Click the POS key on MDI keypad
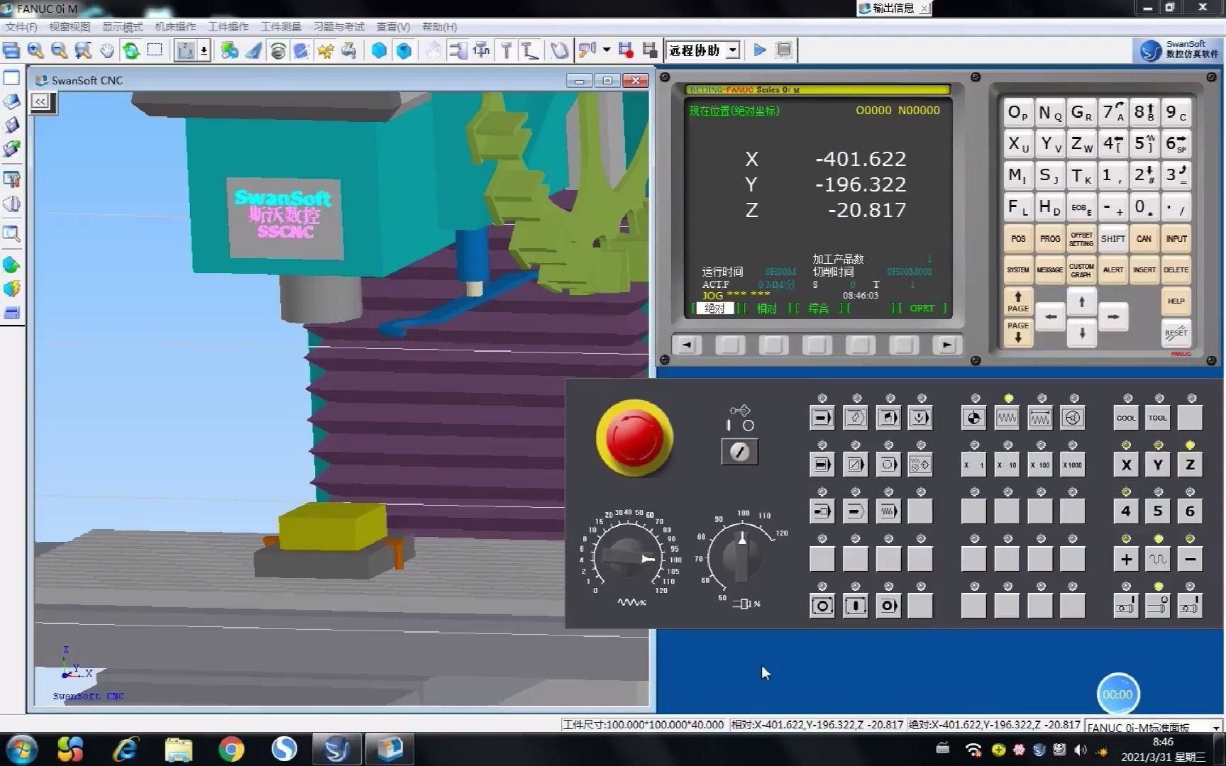Screen dimensions: 1226x766 [1018, 239]
